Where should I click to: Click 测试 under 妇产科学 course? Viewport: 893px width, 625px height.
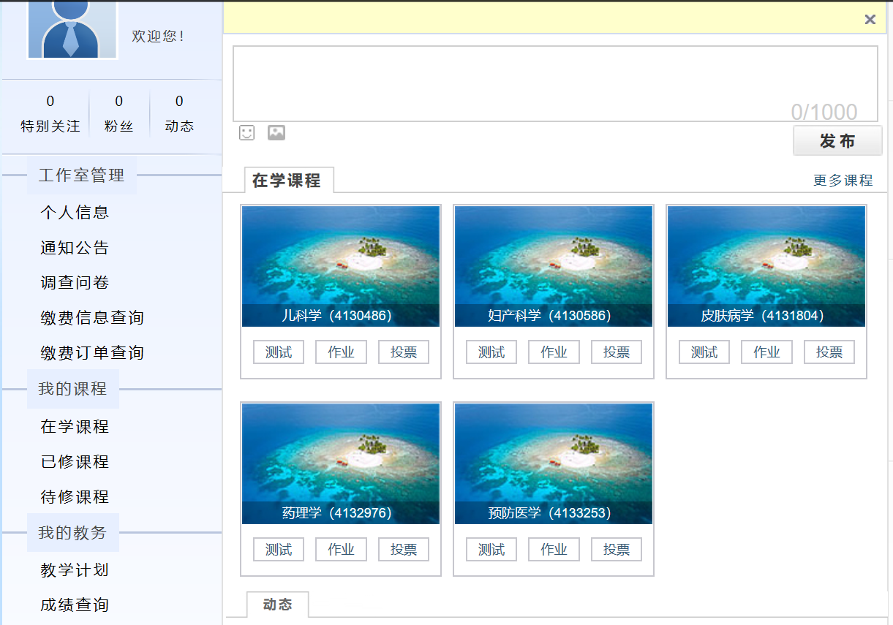(x=491, y=352)
